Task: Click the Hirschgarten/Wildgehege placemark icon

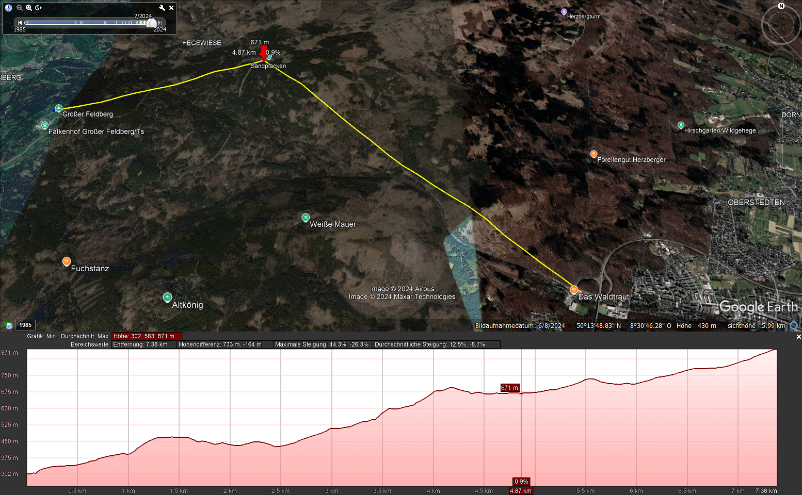Action: point(681,125)
